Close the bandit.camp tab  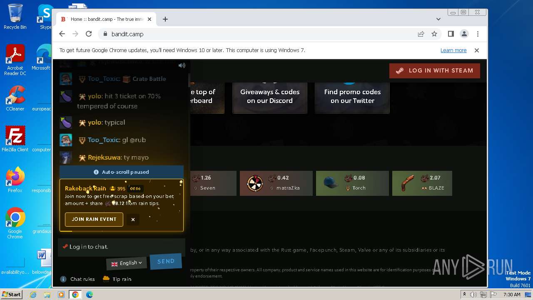click(149, 19)
